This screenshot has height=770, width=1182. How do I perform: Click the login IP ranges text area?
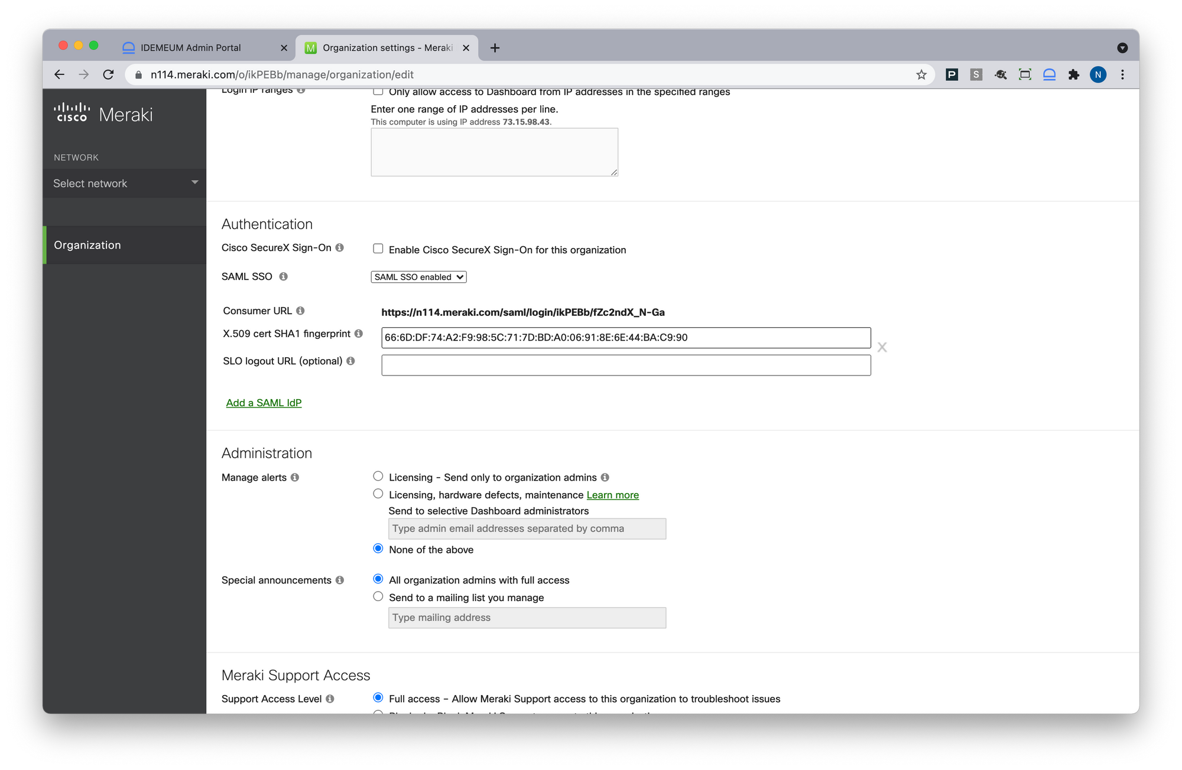pyautogui.click(x=494, y=152)
